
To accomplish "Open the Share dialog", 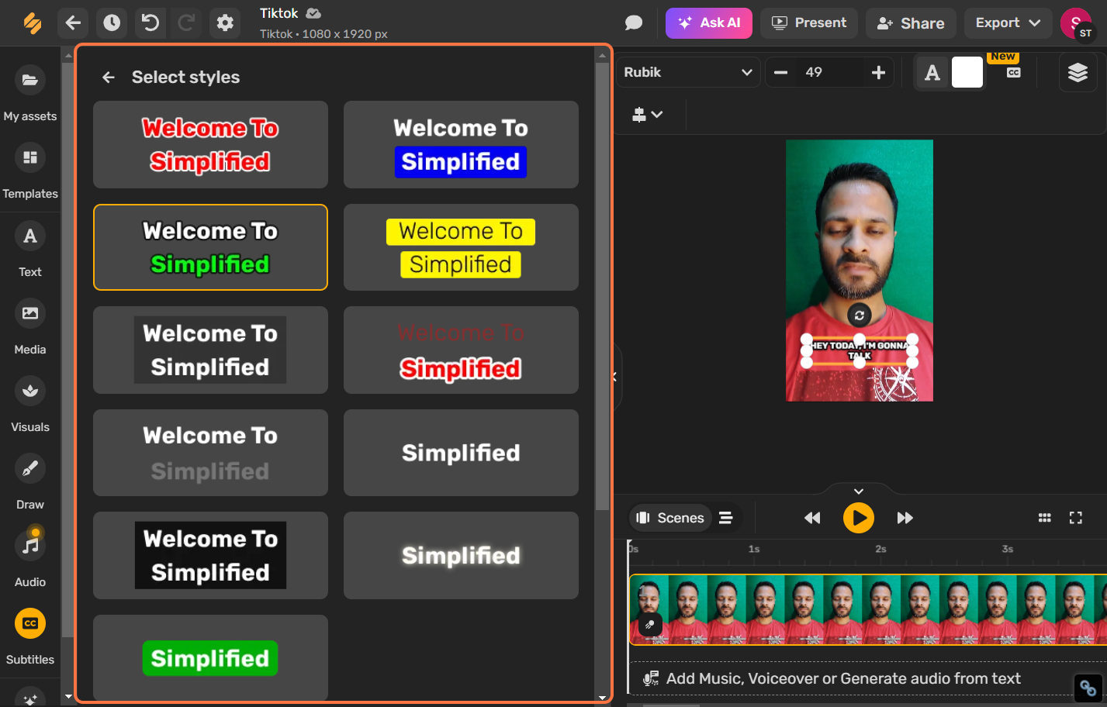I will (x=911, y=23).
